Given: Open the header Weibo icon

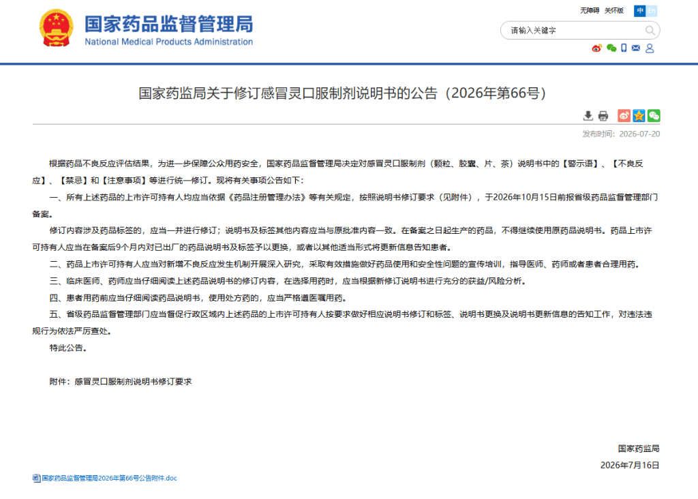Looking at the screenshot, I should [596, 48].
